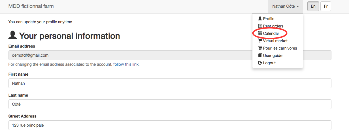349x134 pixels.
Task: Click the Logout arrow icon
Action: 260,63
